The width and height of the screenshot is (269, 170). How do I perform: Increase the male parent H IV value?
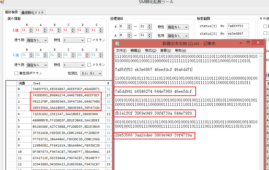[31, 29]
